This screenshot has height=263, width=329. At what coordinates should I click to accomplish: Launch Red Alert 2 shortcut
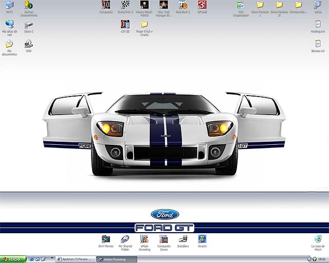tap(183, 5)
